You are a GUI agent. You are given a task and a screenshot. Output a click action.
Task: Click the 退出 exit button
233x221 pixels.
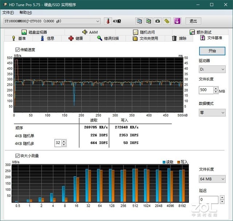pyautogui.click(x=193, y=21)
